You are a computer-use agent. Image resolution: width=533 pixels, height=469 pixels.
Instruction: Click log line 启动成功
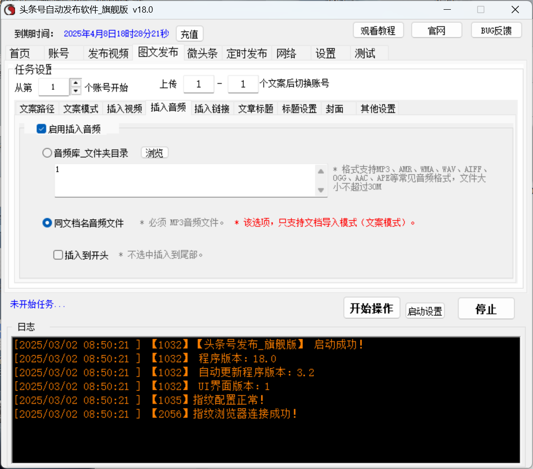point(189,345)
